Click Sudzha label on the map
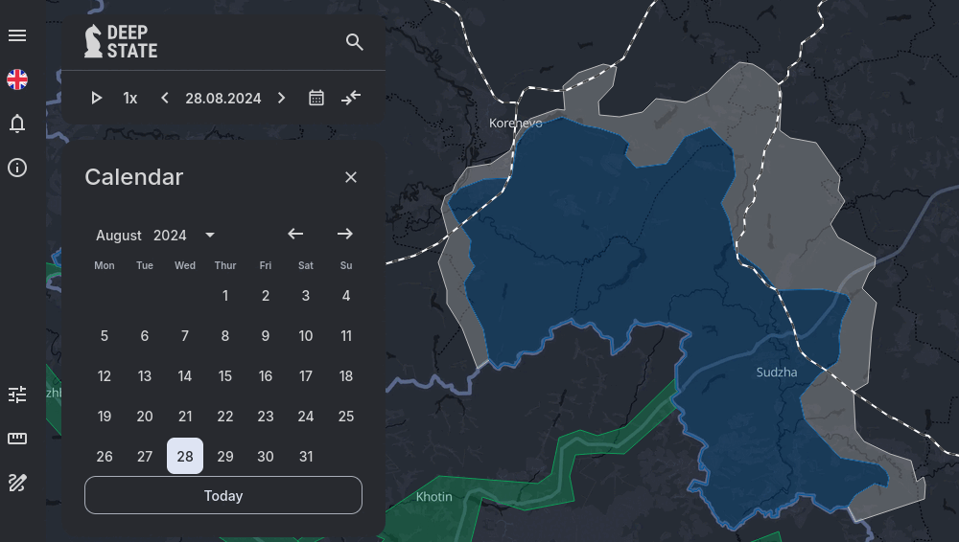Viewport: 959px width, 542px height. pyautogui.click(x=776, y=373)
